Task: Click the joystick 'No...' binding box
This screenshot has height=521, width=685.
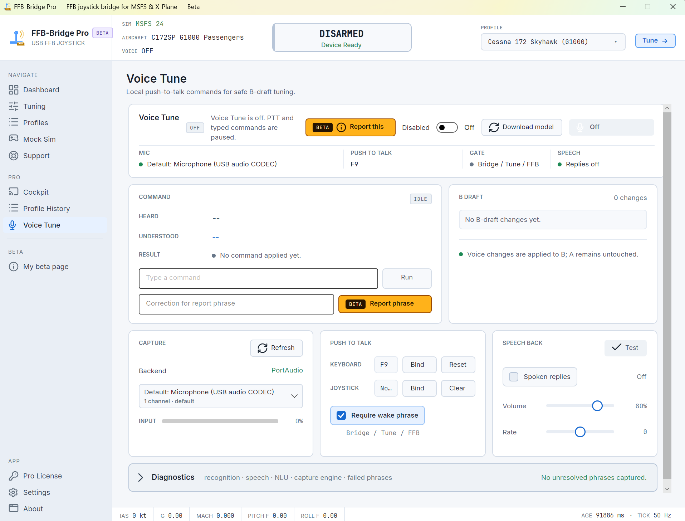Action: (x=386, y=388)
